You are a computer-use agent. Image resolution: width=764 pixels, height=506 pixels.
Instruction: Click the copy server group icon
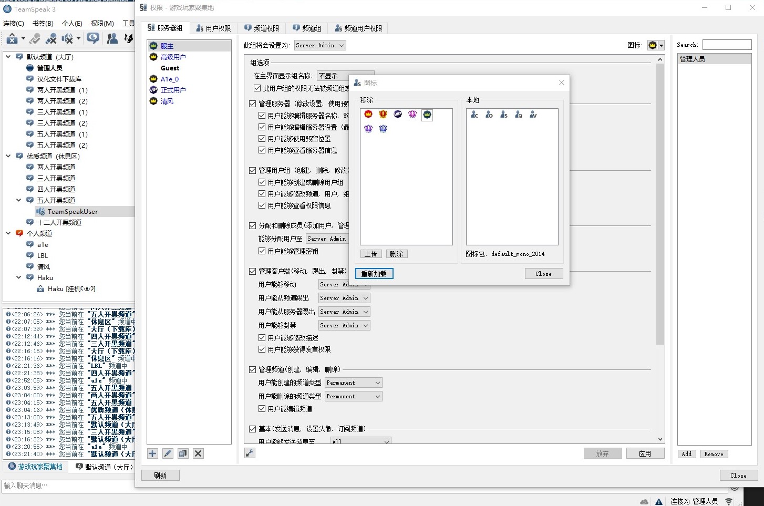(183, 453)
